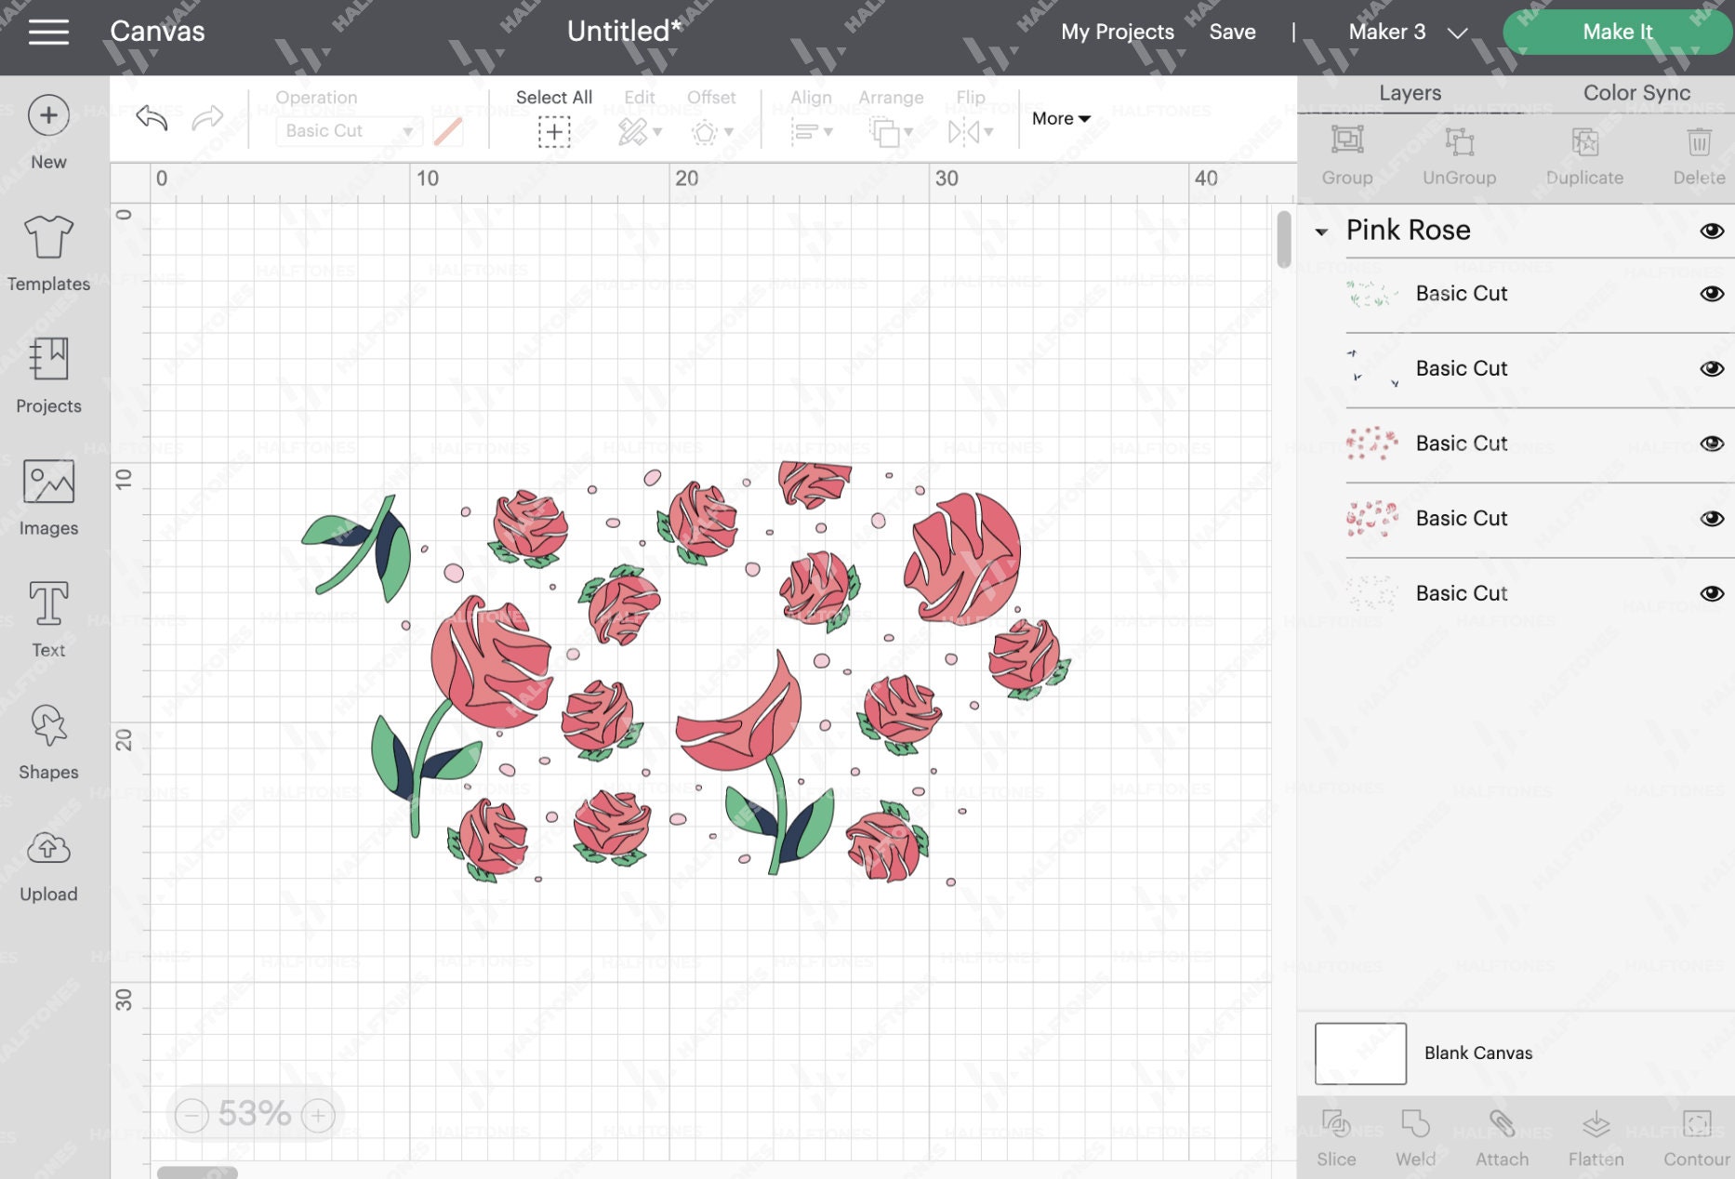Hide the first Basic Cut layer

tap(1712, 294)
